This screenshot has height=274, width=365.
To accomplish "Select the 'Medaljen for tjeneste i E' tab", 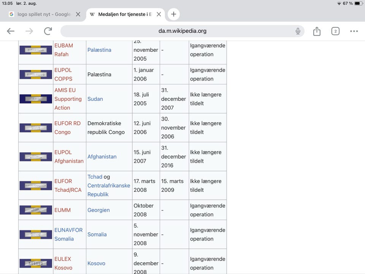I will click(125, 14).
